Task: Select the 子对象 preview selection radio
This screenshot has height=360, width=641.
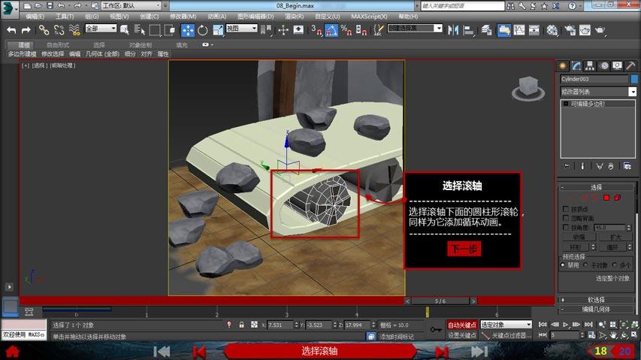Action: pos(585,265)
